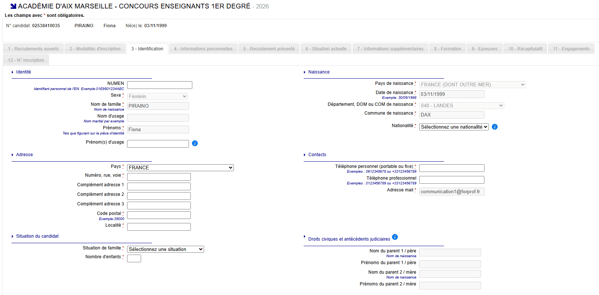Click info icon next to Prénom(s) d'usage
This screenshot has height=295, width=599.
(x=195, y=143)
